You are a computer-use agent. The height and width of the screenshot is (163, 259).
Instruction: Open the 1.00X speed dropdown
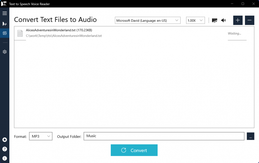(x=196, y=20)
